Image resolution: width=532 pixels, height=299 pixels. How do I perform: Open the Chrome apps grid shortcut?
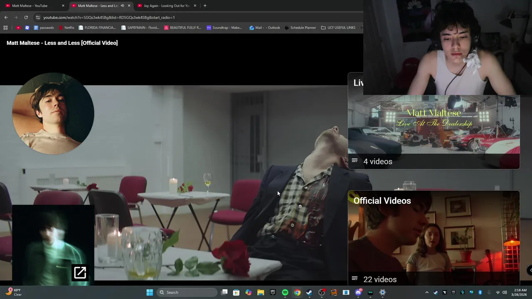[x=5, y=28]
